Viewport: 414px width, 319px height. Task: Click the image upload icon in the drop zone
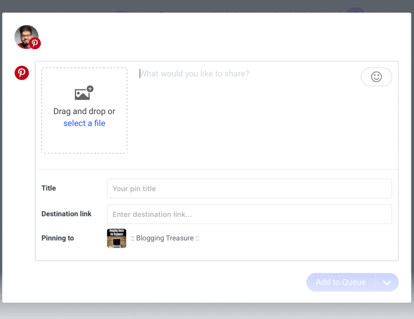[x=83, y=94]
